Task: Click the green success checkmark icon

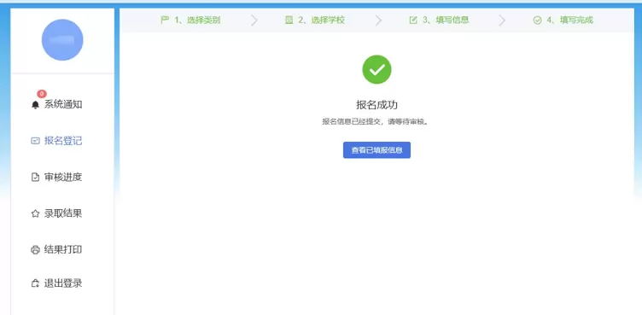Action: click(376, 70)
